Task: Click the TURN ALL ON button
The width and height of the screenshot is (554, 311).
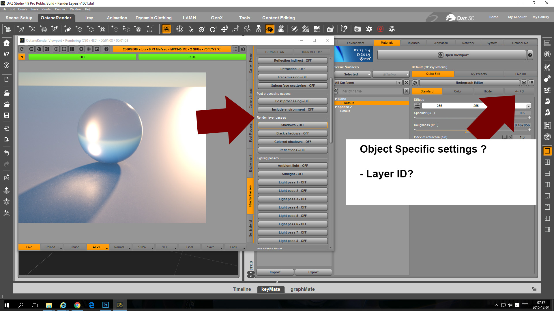Action: 274,52
